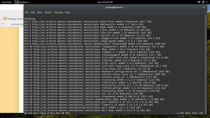Close the terminal window
The height and width of the screenshot is (118, 210).
coord(204,7)
